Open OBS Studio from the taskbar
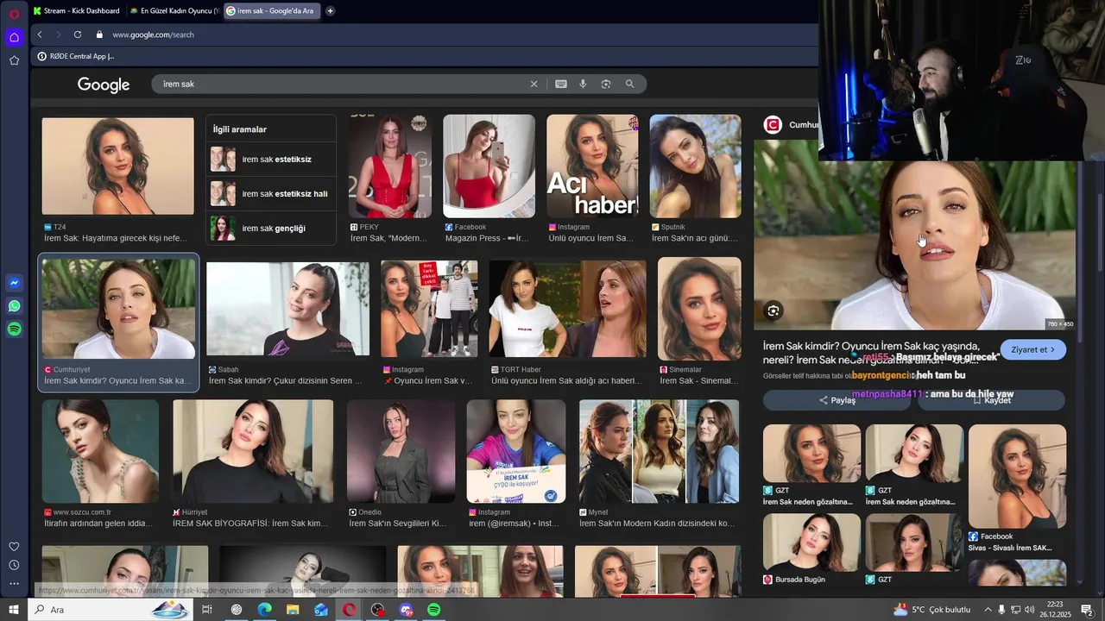 click(x=377, y=610)
